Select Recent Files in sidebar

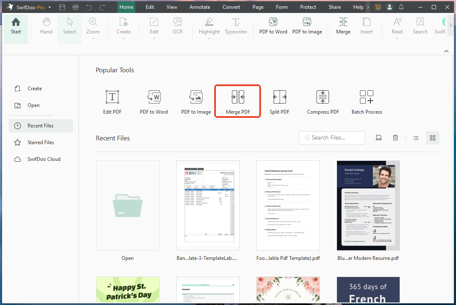[x=41, y=126]
